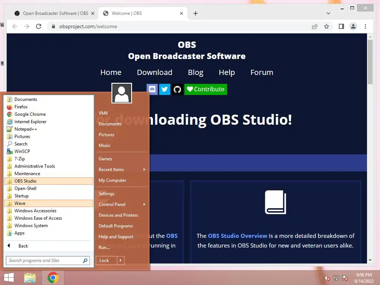Viewport: 380px width, 285px height.
Task: Open the Twitter icon link
Action: click(164, 89)
